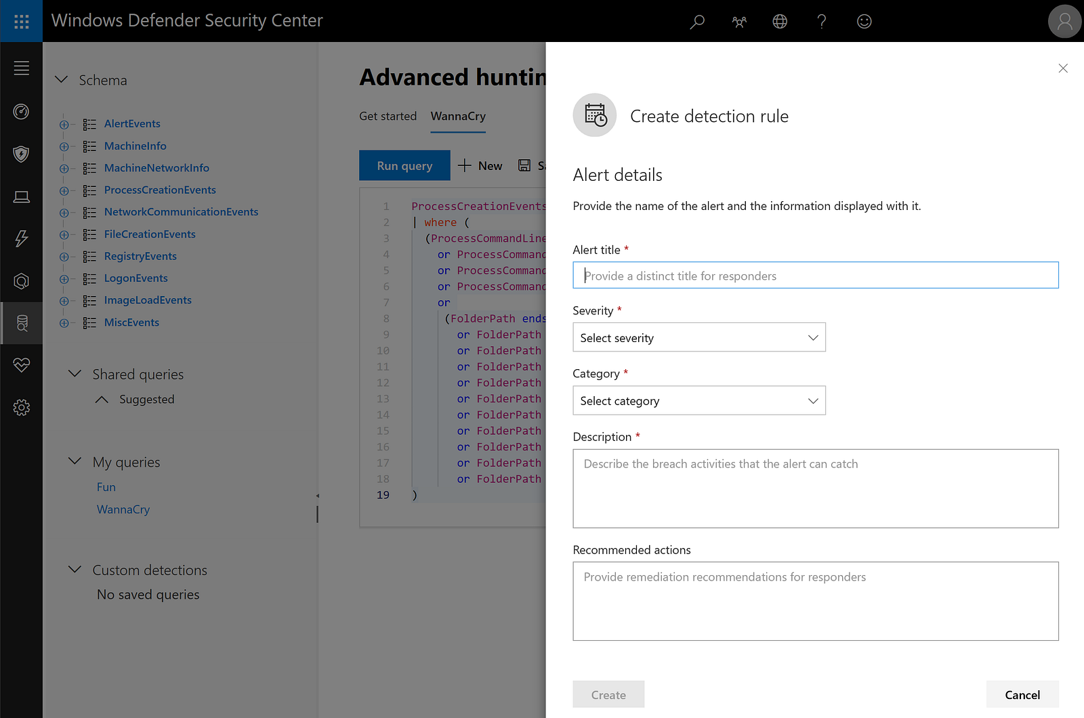Open the globe icon in the top bar

point(780,22)
